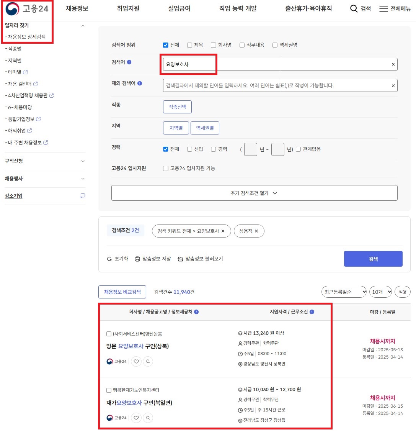This screenshot has height=431, width=416.
Task: Clear the 요양보호사 keyword with the X
Action: coord(393,64)
